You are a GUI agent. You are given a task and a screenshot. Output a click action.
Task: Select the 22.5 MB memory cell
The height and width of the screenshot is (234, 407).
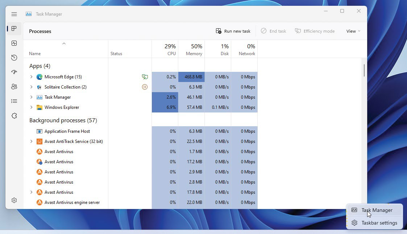191,141
